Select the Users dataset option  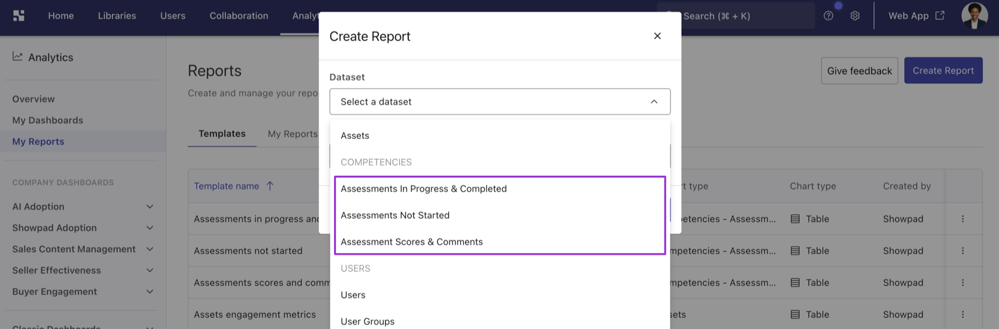coord(500,295)
